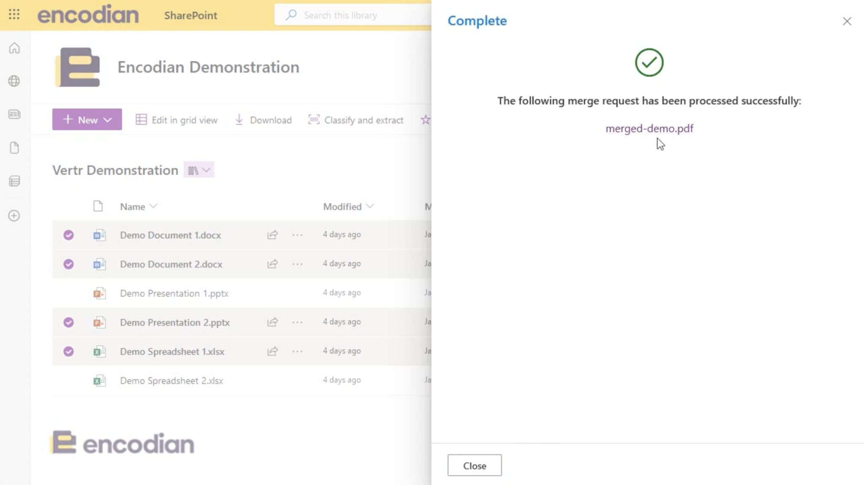
Task: Open Demo Spreadsheet 1.xlsx file
Action: point(172,351)
